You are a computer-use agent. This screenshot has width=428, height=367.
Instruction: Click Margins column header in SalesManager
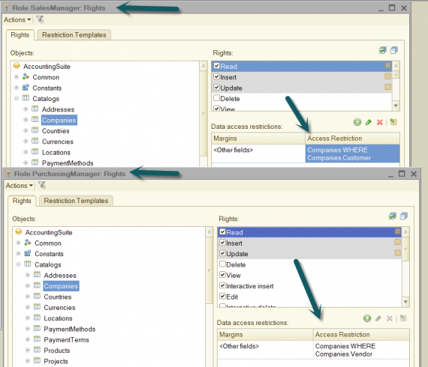tap(258, 139)
